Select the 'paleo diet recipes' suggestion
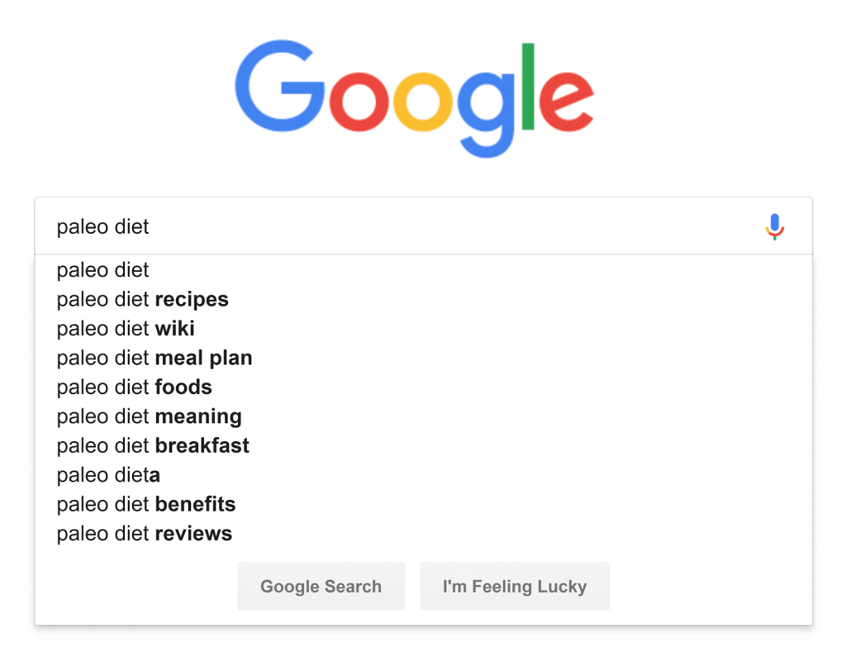This screenshot has height=666, width=846. (142, 299)
